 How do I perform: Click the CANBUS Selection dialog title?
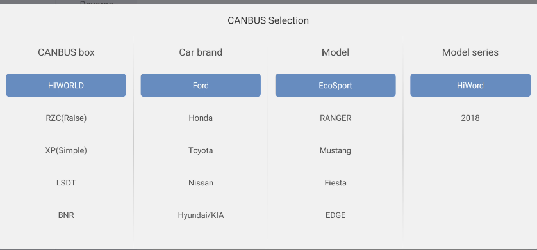click(x=268, y=20)
